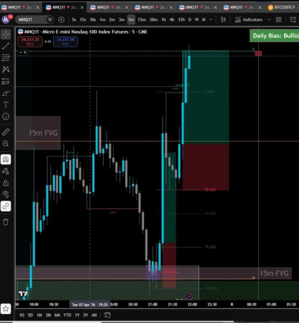The width and height of the screenshot is (299, 323).
Task: Hide all drawings with the eye icon
Action: [6, 194]
